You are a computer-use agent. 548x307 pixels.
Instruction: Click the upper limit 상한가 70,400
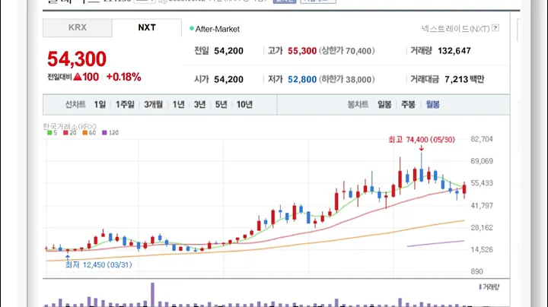pos(347,51)
